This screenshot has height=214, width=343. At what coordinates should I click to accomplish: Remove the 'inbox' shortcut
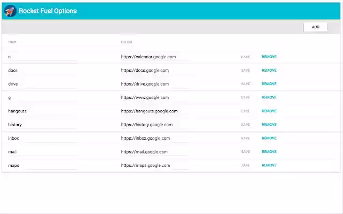pyautogui.click(x=269, y=138)
